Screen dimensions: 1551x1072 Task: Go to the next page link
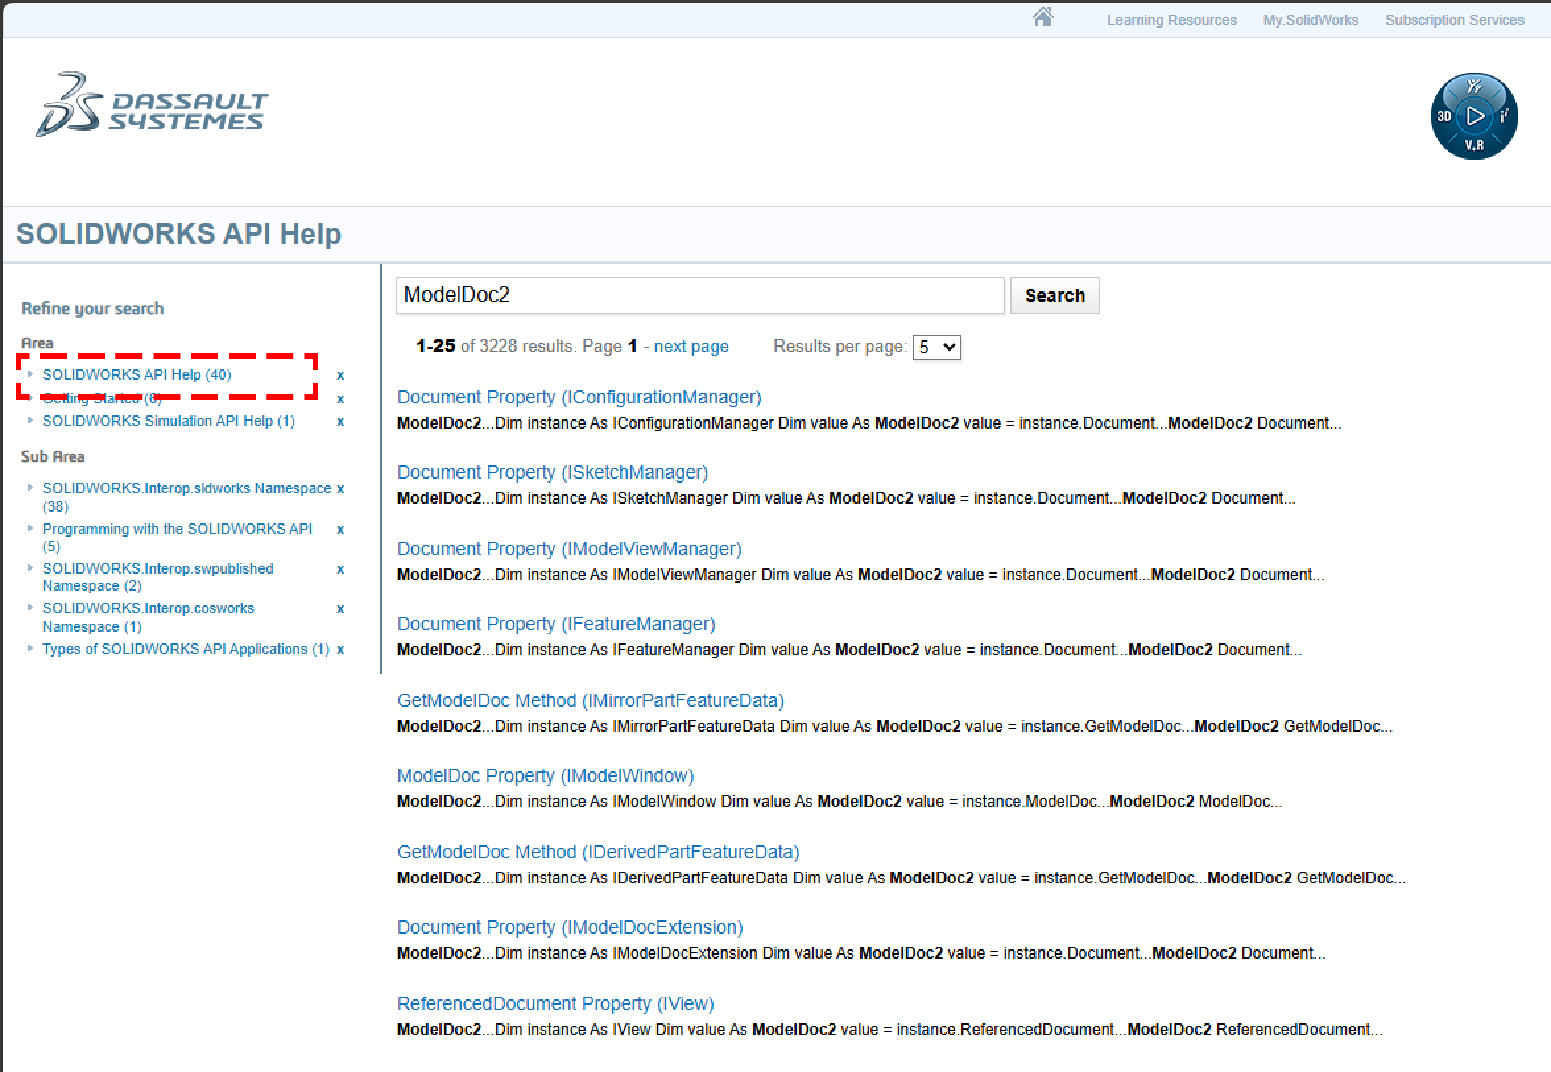(690, 347)
